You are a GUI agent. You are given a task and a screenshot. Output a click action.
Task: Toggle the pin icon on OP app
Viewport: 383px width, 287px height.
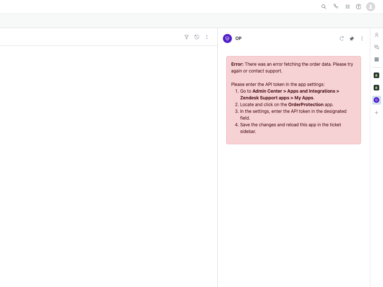[x=352, y=38]
